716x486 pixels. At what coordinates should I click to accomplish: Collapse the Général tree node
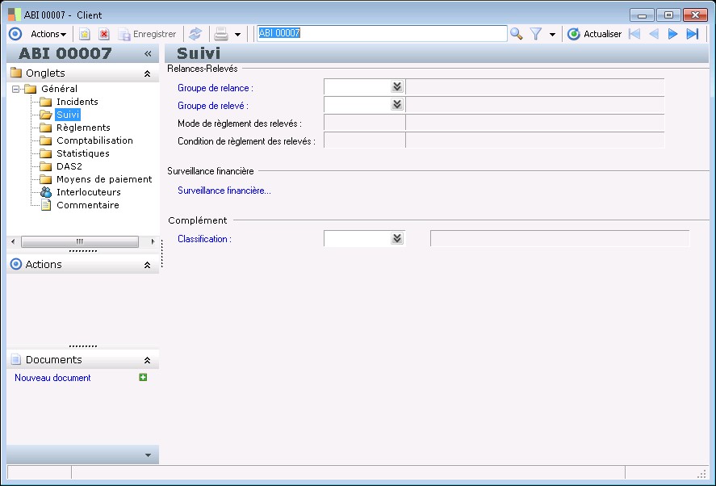[15, 89]
